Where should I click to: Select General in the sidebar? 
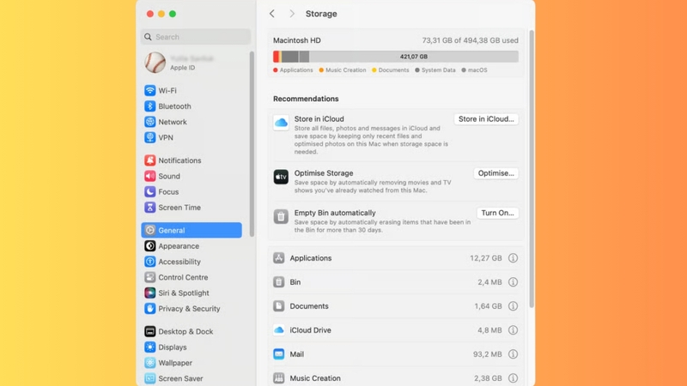tap(192, 230)
